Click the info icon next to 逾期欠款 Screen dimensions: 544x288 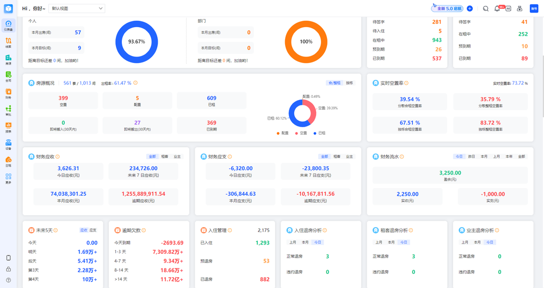[144, 230]
